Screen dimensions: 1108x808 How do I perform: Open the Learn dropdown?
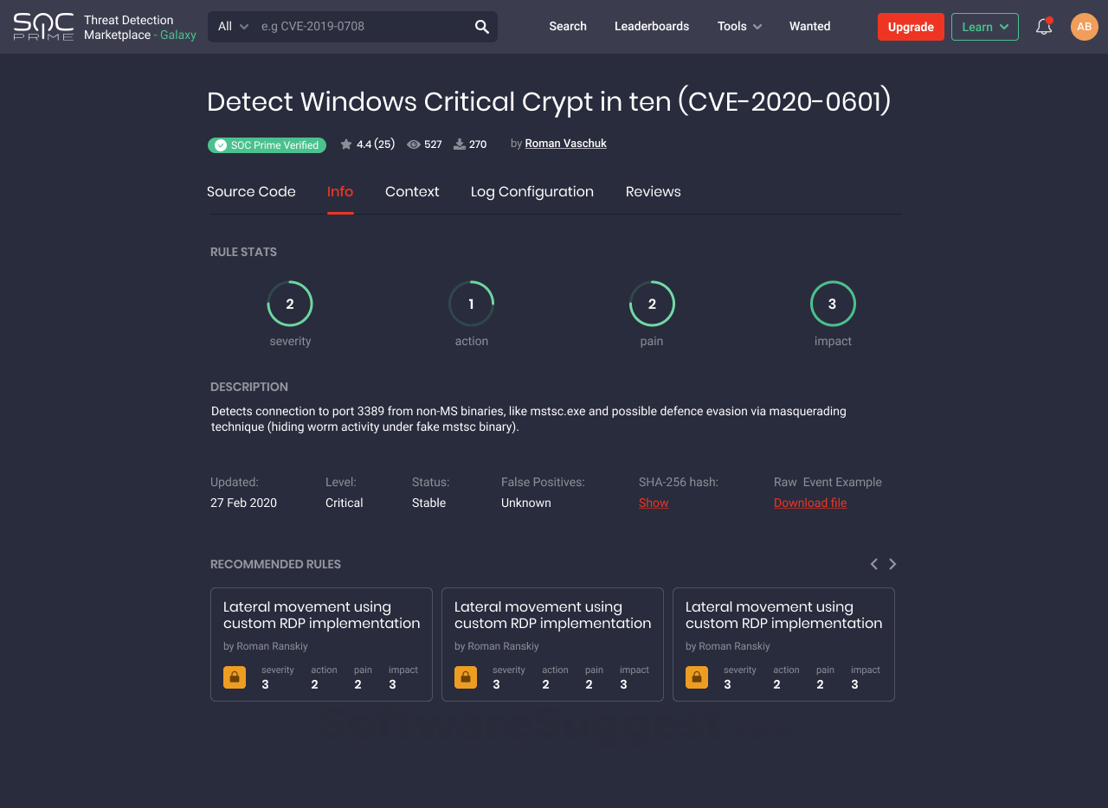(984, 26)
